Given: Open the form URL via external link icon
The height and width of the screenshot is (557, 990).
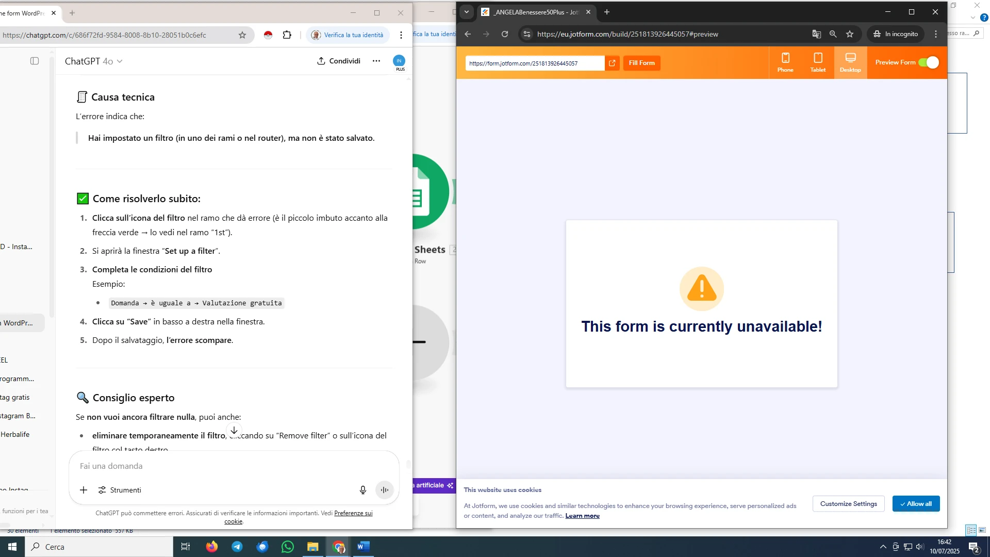Looking at the screenshot, I should (612, 63).
